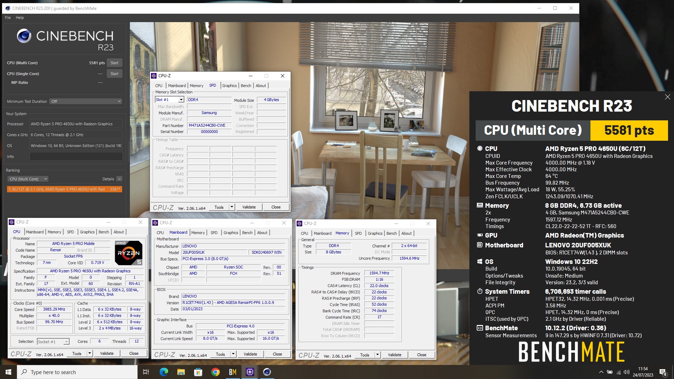Click CAS# Latency 22.0 clocks value
This screenshot has width=674, height=379.
click(x=379, y=286)
